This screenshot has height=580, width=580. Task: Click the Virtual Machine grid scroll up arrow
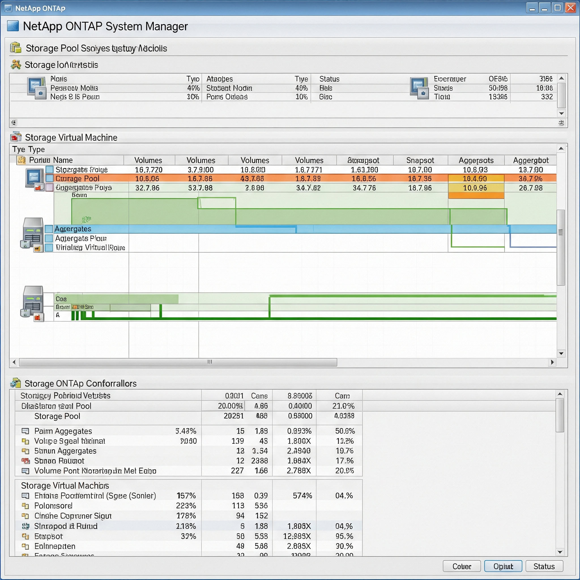[x=561, y=149]
